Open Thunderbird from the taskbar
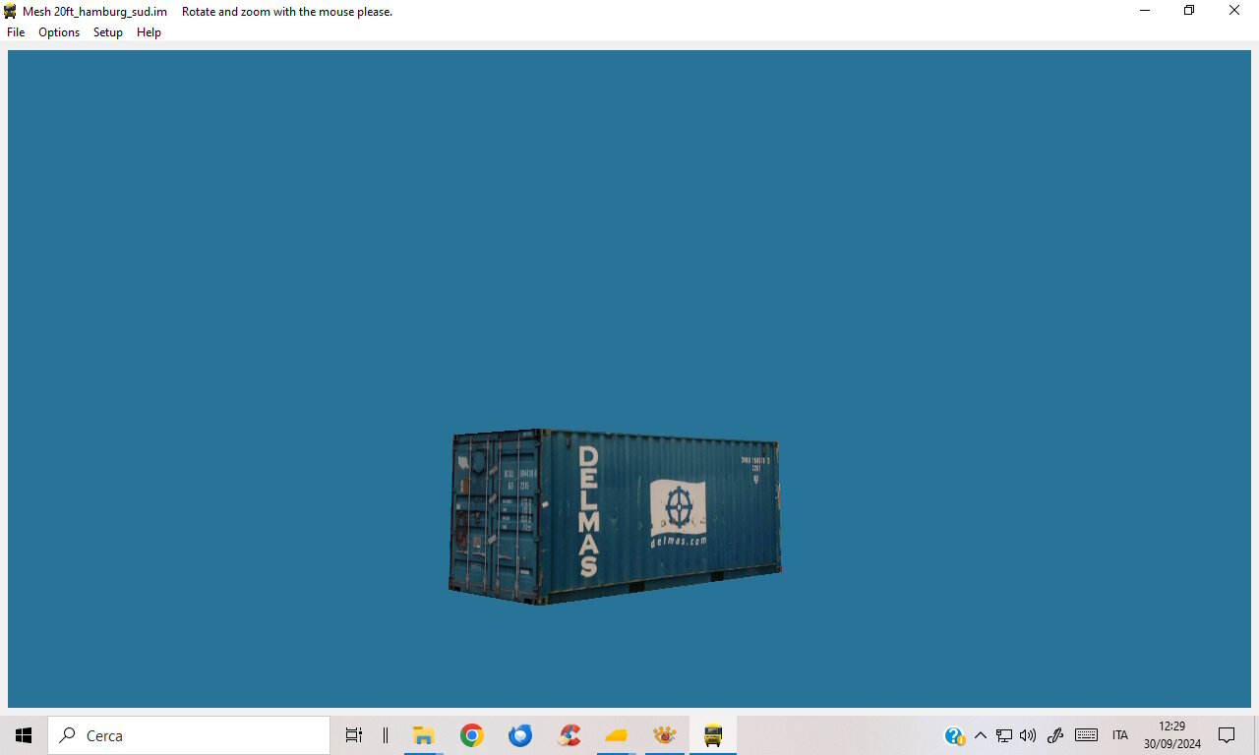Screen dimensions: 1259x755 click(520, 735)
